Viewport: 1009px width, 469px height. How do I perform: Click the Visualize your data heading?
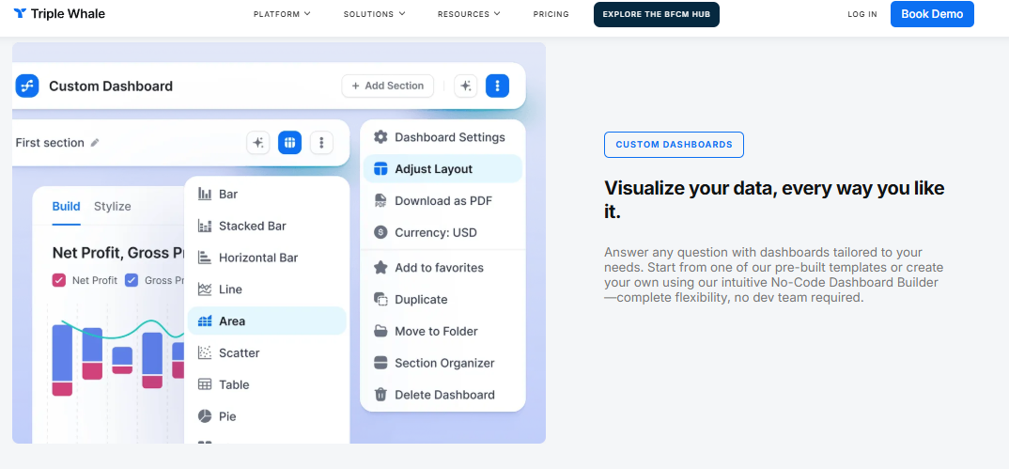[774, 199]
